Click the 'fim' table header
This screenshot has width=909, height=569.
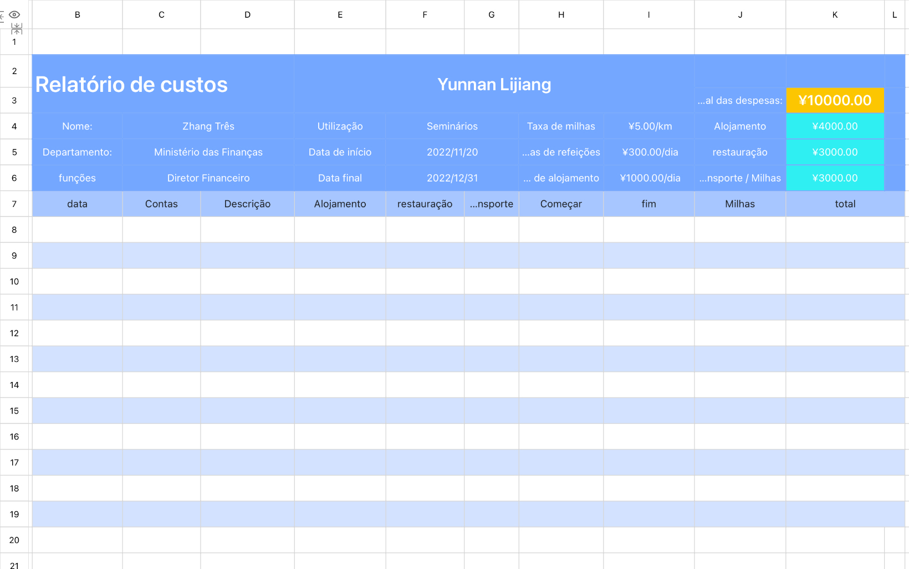(x=648, y=204)
